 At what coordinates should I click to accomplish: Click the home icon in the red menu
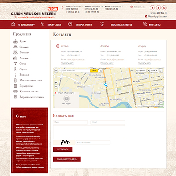click(x=13, y=24)
